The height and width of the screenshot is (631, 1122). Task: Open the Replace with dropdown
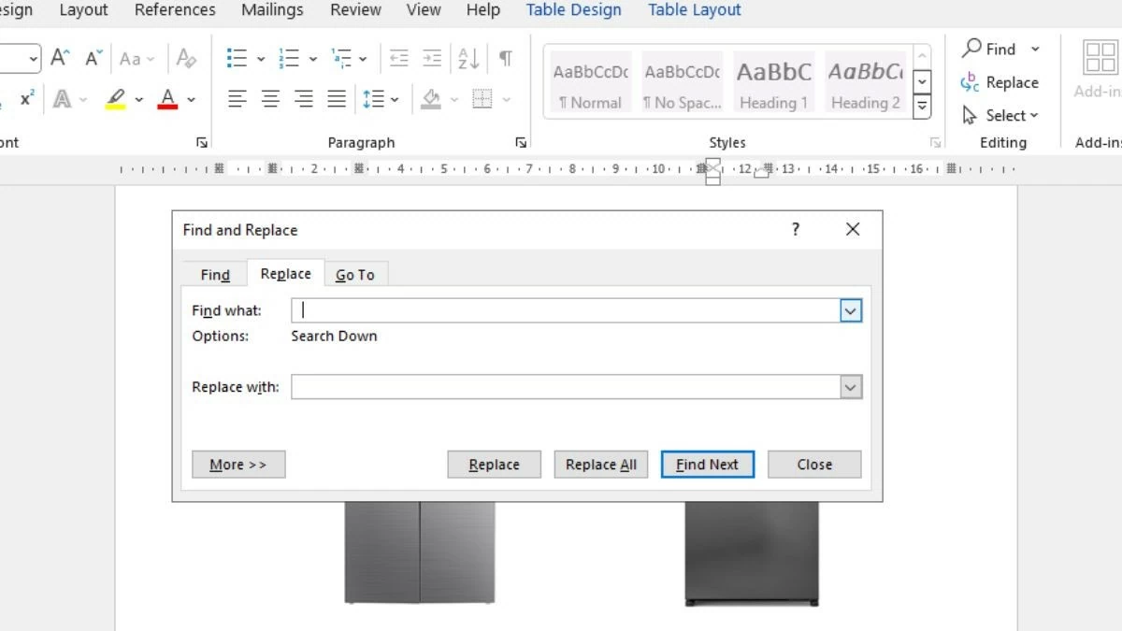point(850,386)
